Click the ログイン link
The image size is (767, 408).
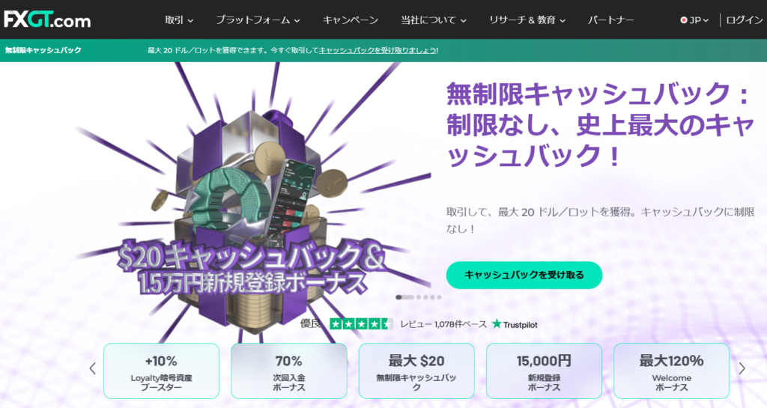click(x=744, y=20)
